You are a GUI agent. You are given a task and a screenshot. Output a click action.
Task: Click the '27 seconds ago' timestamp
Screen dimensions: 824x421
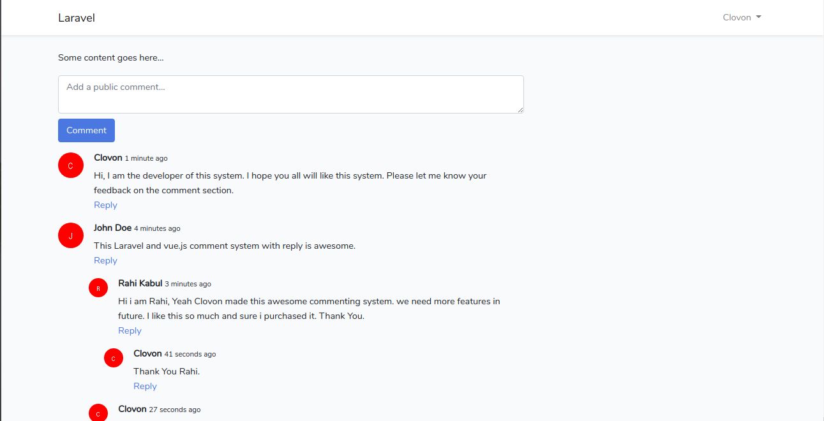(x=175, y=410)
